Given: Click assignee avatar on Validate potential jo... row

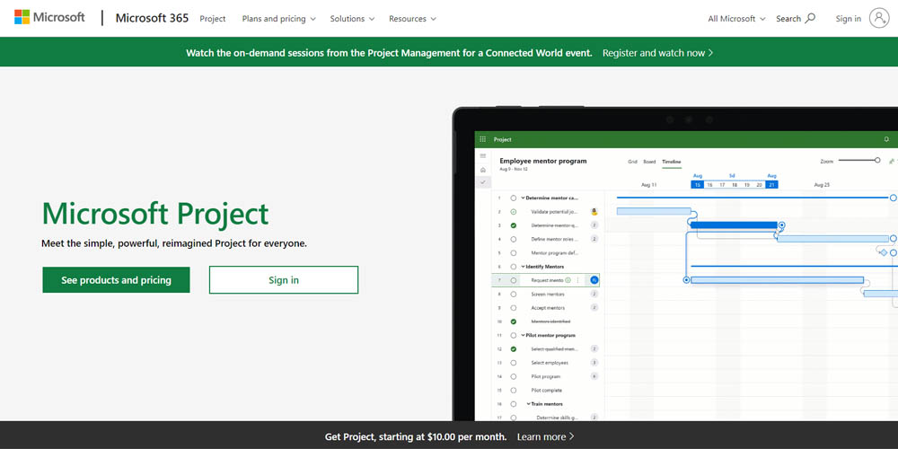Looking at the screenshot, I should [x=594, y=212].
